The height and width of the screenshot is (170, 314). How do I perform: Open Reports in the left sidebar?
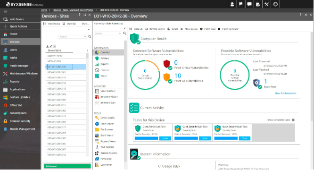pos(15,81)
